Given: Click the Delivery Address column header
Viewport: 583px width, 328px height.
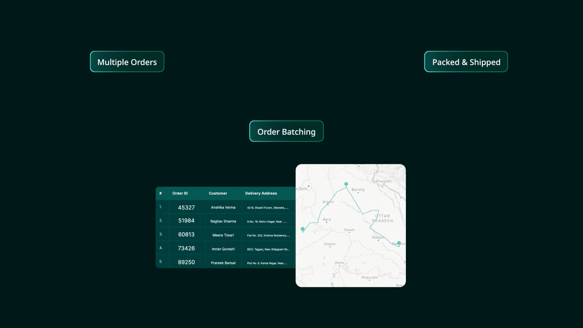Looking at the screenshot, I should 261,193.
